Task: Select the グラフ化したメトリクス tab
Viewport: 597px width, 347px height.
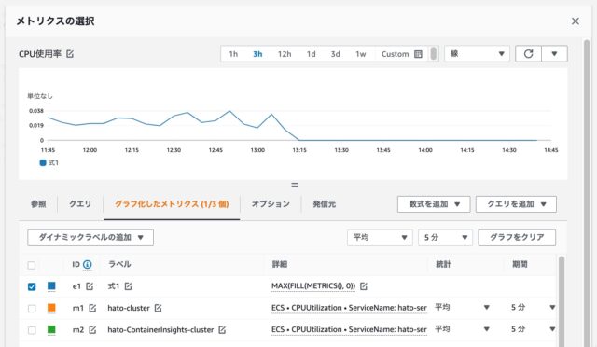Action: pos(172,204)
